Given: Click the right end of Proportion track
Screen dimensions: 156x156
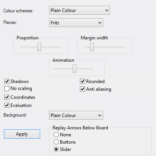Looking at the screenshot, I should coord(59,47).
